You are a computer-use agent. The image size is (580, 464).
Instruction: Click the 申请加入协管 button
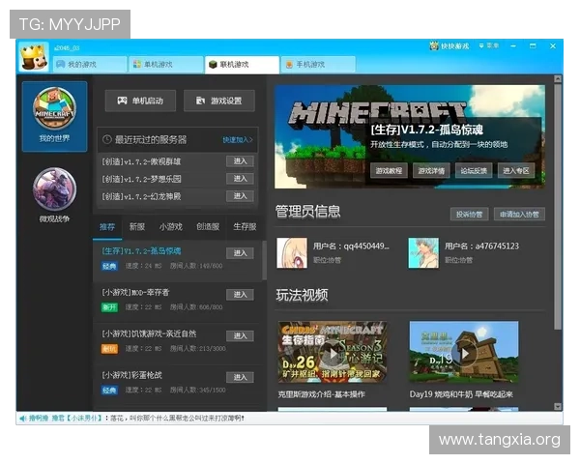pyautogui.click(x=519, y=215)
